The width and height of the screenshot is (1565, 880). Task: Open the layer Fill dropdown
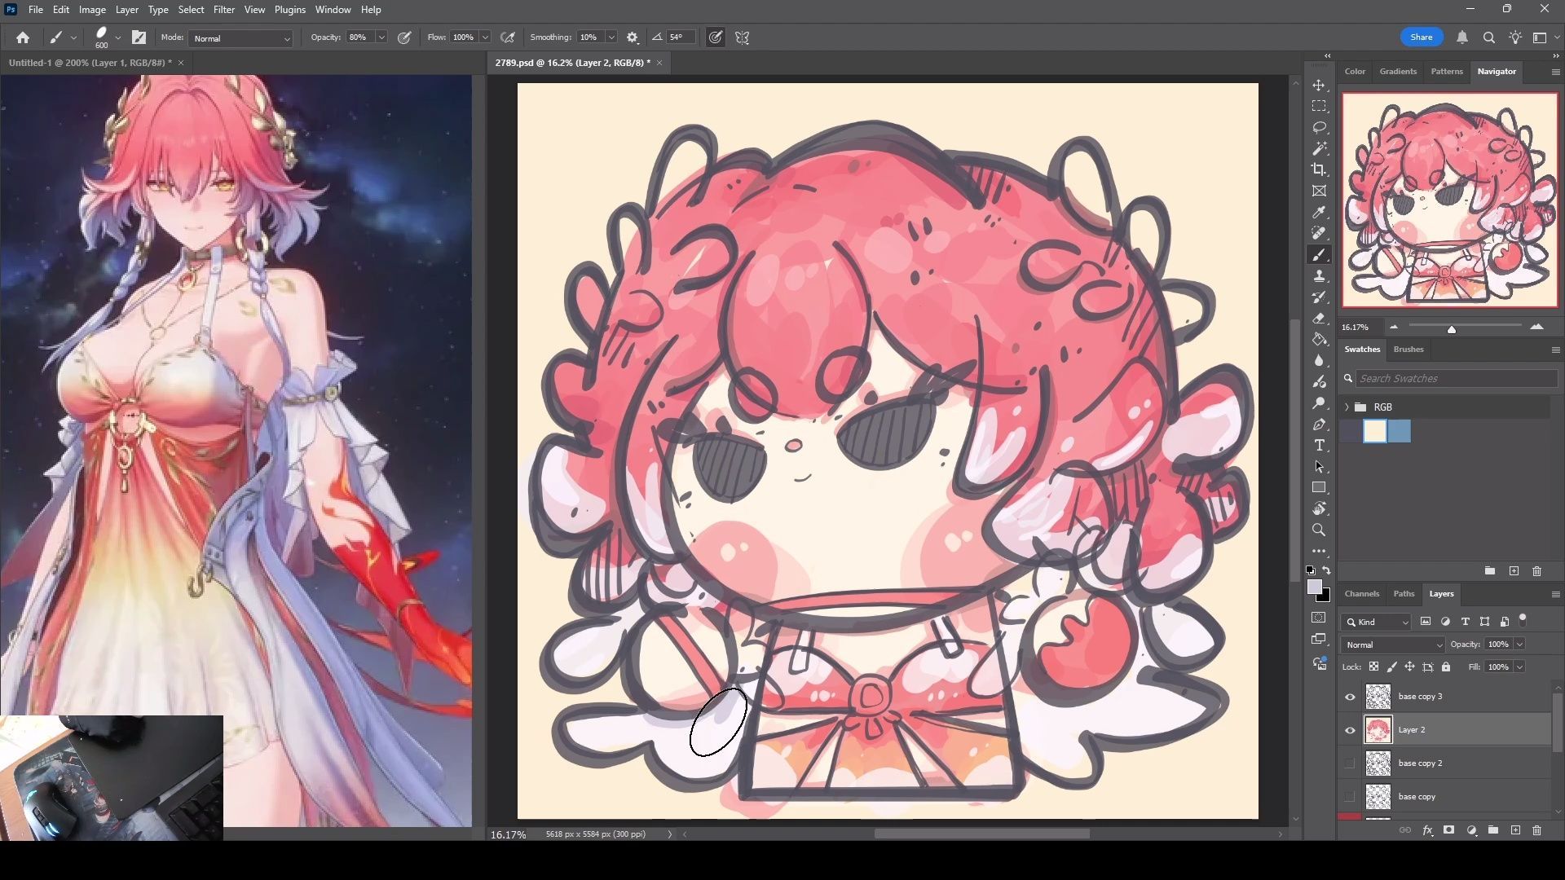coord(1520,667)
